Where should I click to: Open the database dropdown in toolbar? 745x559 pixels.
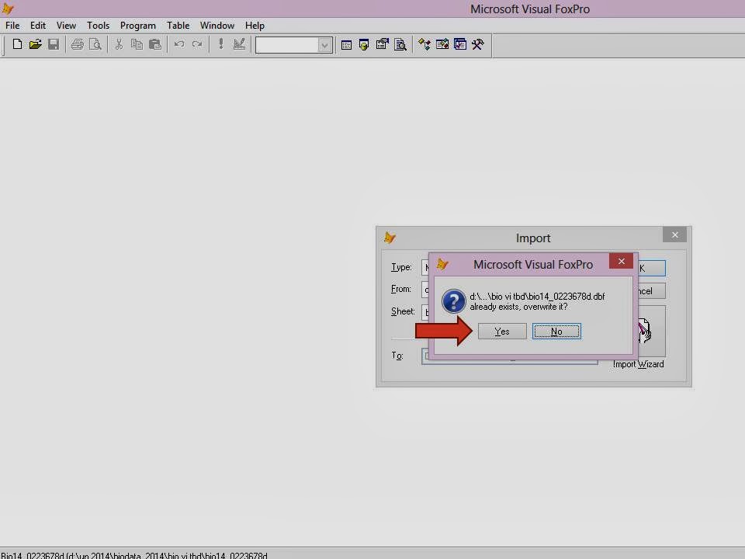coord(324,46)
